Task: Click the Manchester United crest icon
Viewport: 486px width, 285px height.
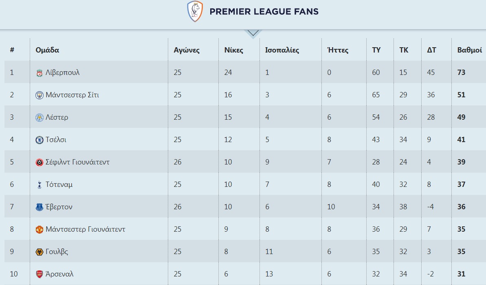Action: (39, 230)
